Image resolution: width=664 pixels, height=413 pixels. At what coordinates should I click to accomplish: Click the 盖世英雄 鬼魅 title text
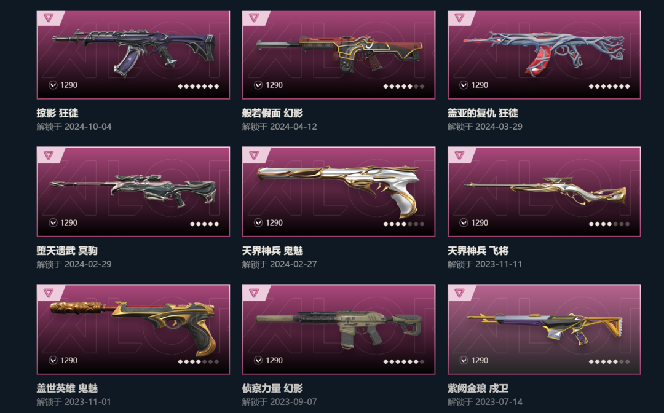click(x=67, y=388)
